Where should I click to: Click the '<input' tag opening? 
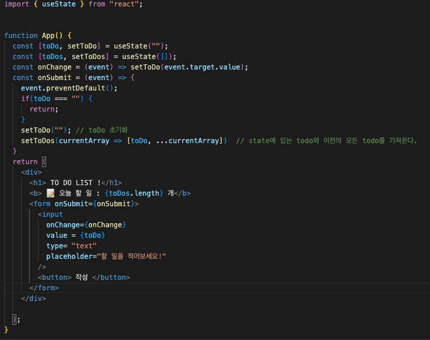[50, 214]
